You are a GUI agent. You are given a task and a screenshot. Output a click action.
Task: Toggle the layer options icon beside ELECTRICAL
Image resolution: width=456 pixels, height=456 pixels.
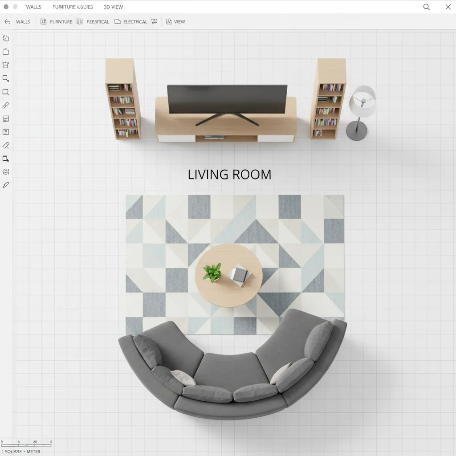155,21
